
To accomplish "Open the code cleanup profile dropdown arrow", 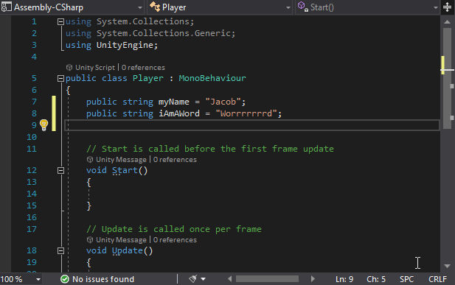I will click(x=203, y=279).
